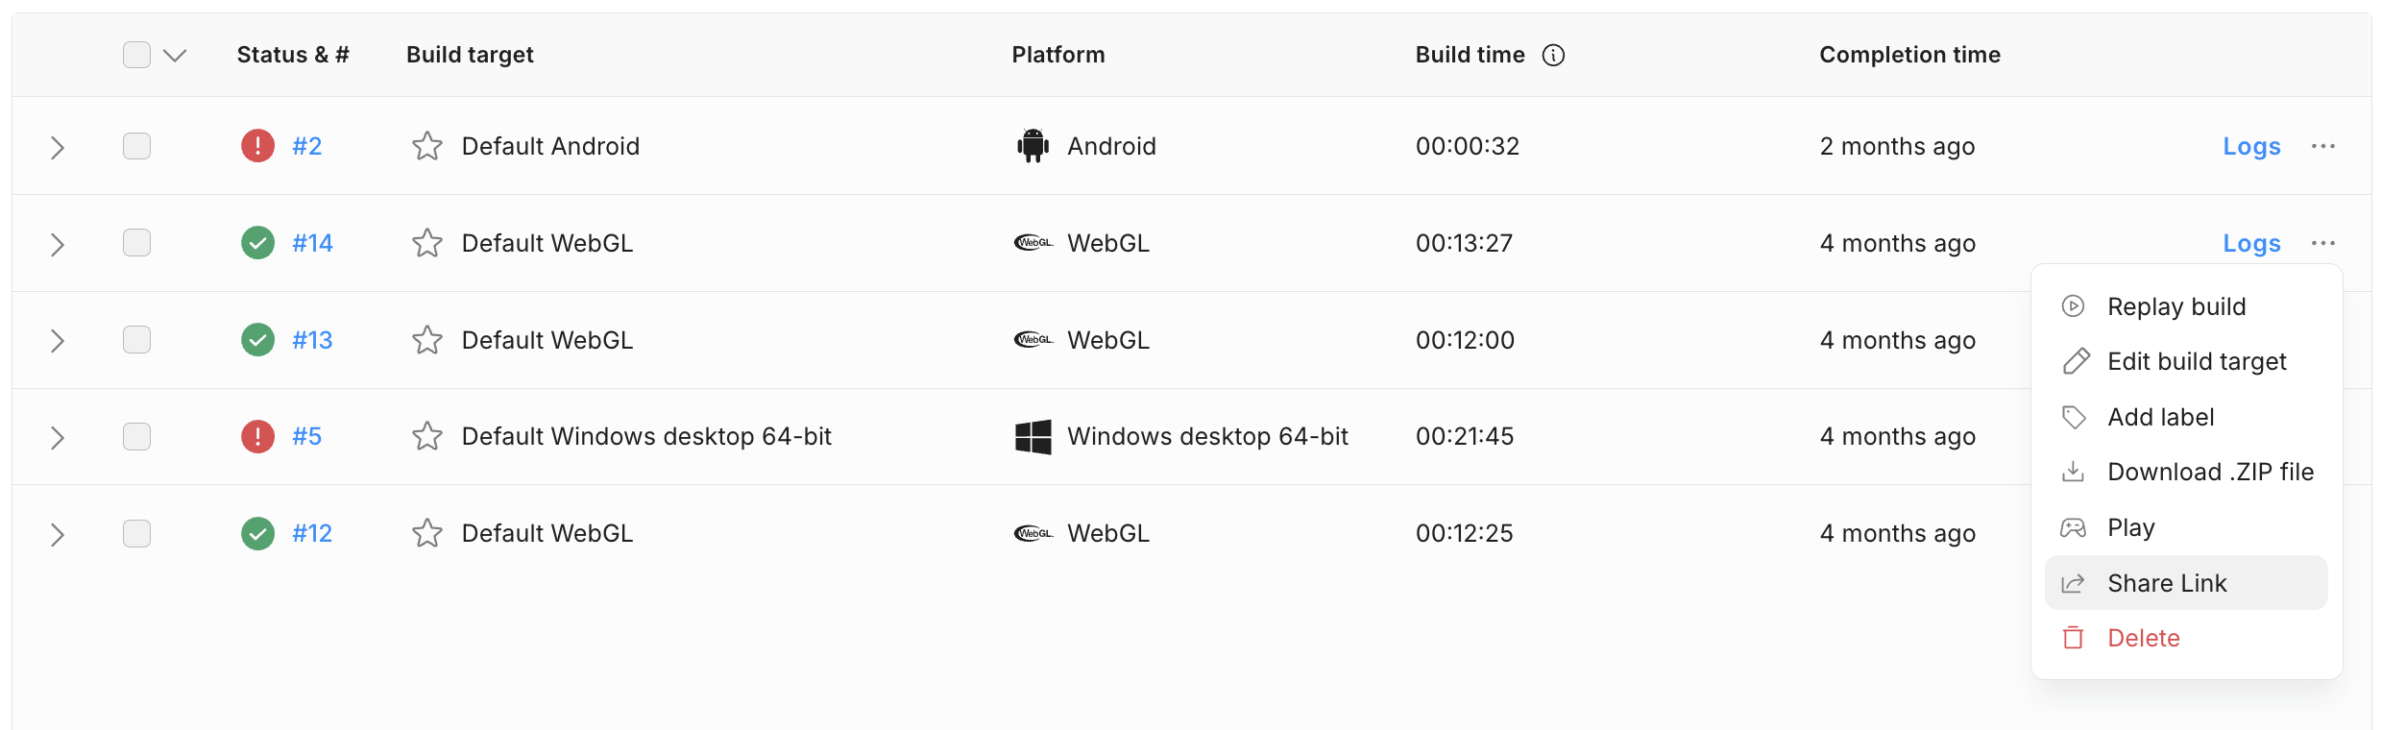Screen dimensions: 2382x730
Task: Open Logs for the Default Android build
Action: (x=2251, y=145)
